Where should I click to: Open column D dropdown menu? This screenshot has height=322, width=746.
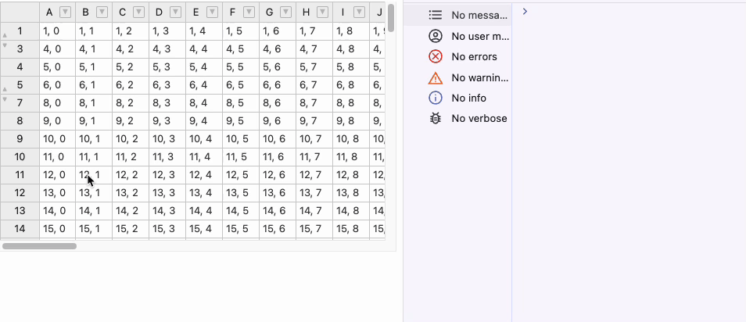[175, 12]
